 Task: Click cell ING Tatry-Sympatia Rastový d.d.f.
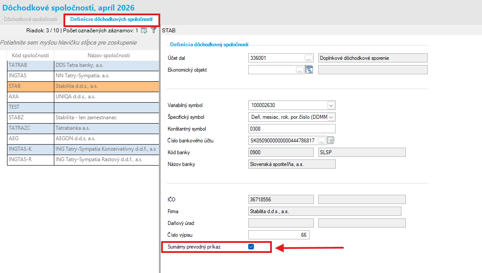coord(107,159)
